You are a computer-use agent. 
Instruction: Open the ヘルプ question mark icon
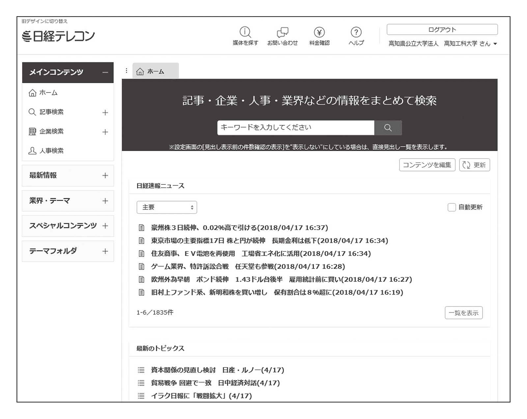356,32
